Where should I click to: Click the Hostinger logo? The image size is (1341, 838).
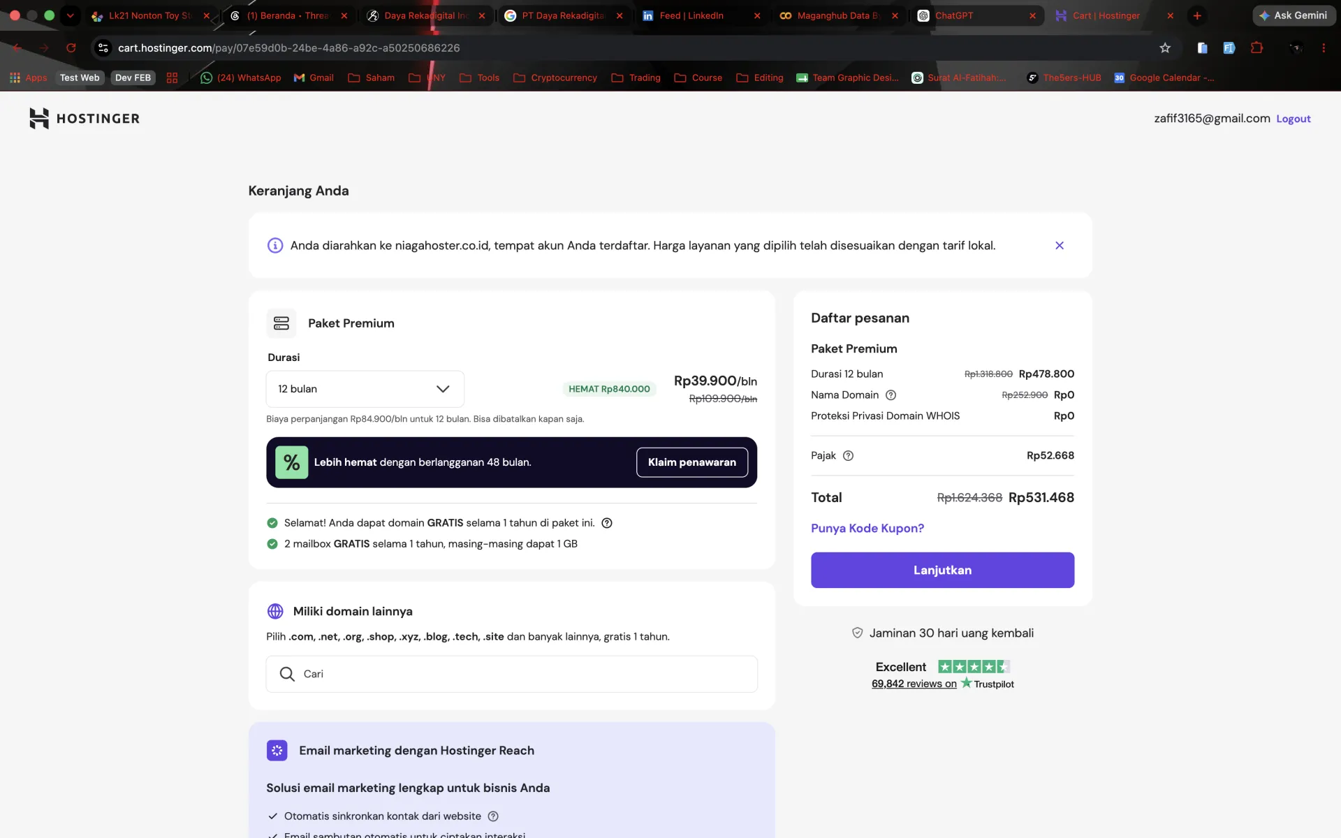point(85,119)
